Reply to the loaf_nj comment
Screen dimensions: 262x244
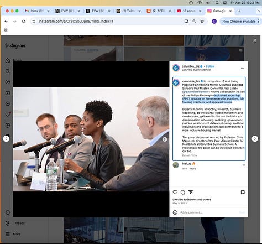[192, 169]
